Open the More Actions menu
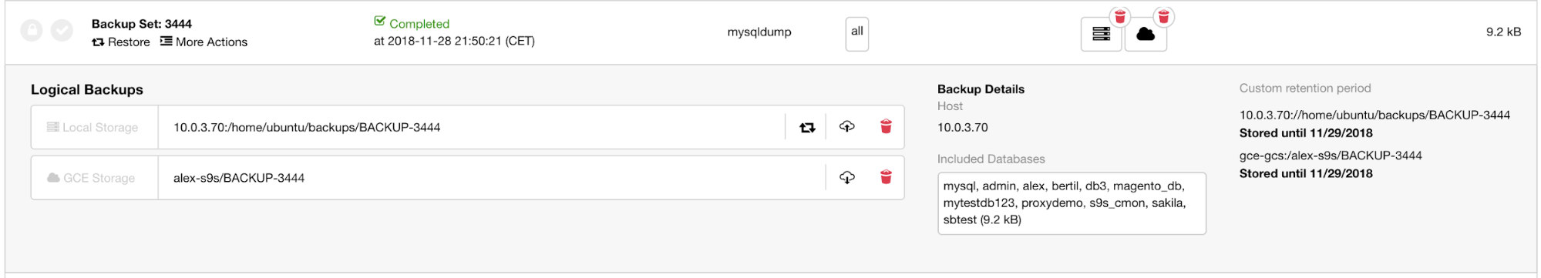 click(x=204, y=42)
